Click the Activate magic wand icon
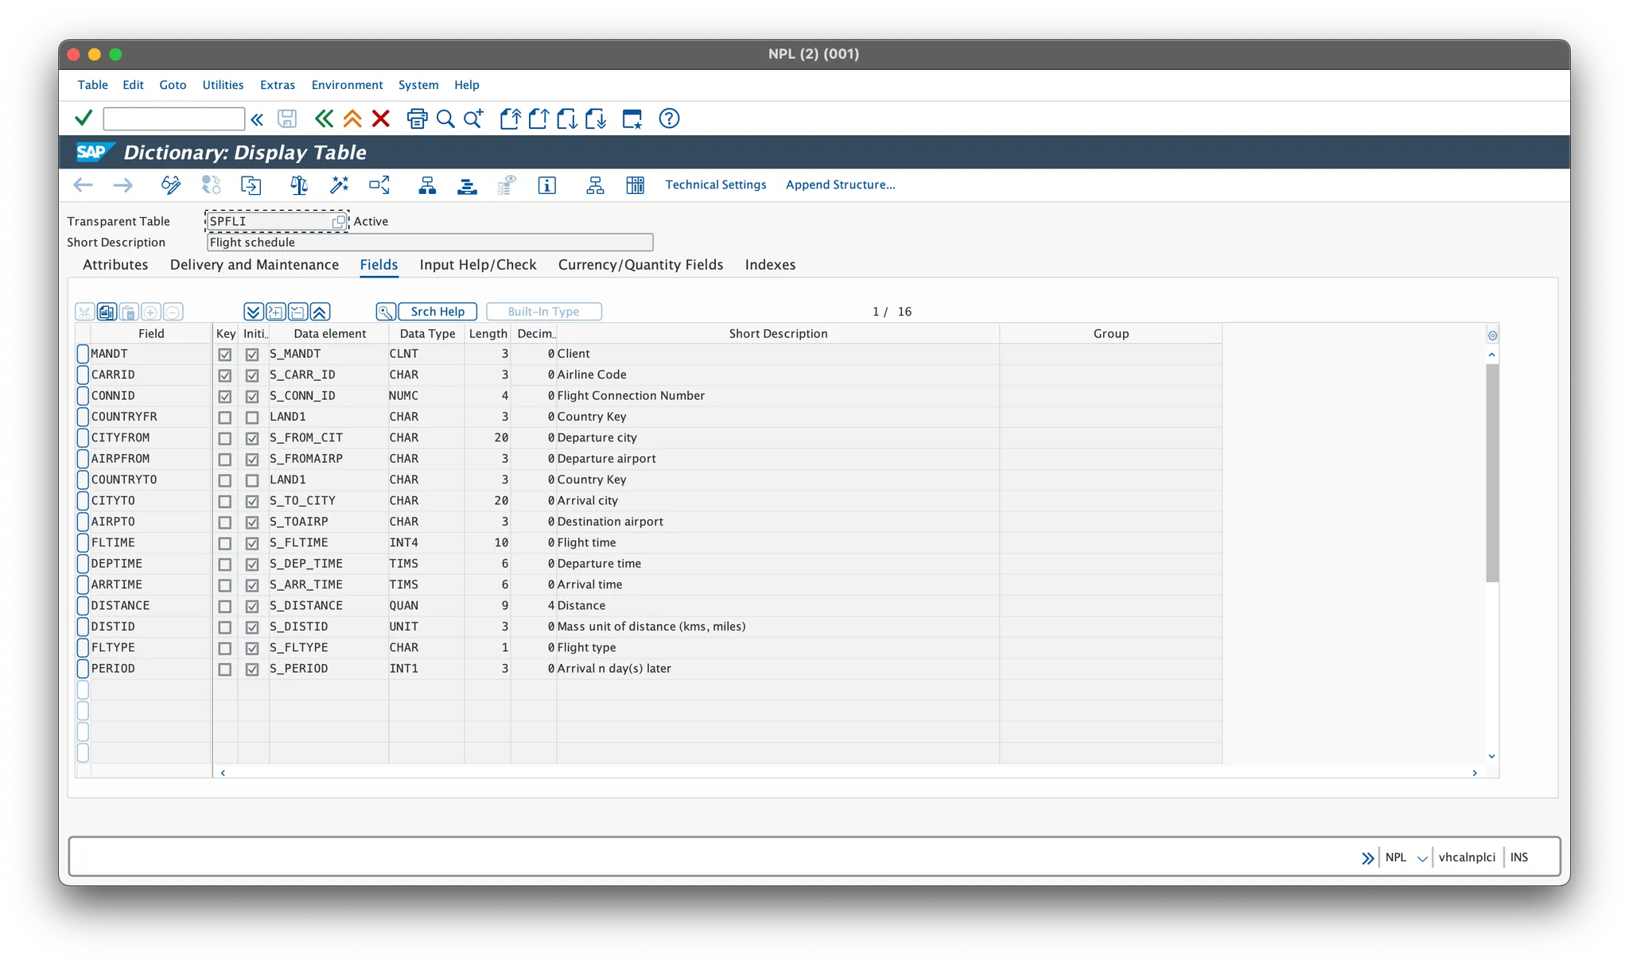The height and width of the screenshot is (963, 1629). 340,185
